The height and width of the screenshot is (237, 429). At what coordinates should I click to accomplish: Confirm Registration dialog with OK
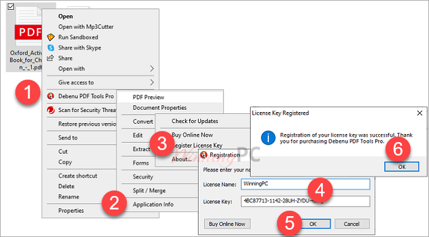tap(313, 224)
